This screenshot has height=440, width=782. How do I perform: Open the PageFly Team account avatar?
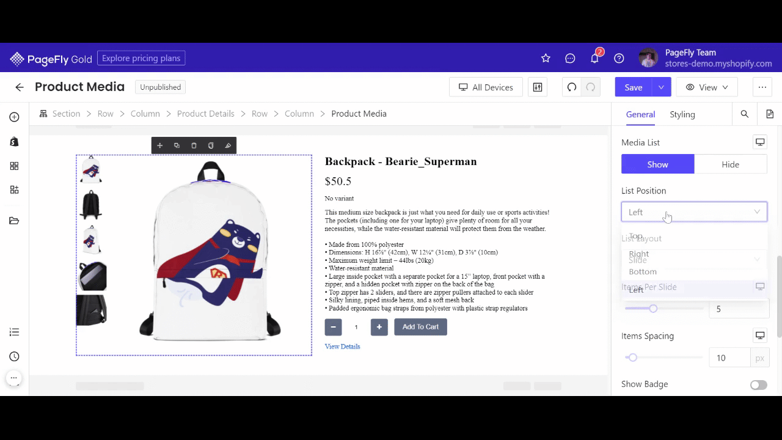click(x=648, y=58)
